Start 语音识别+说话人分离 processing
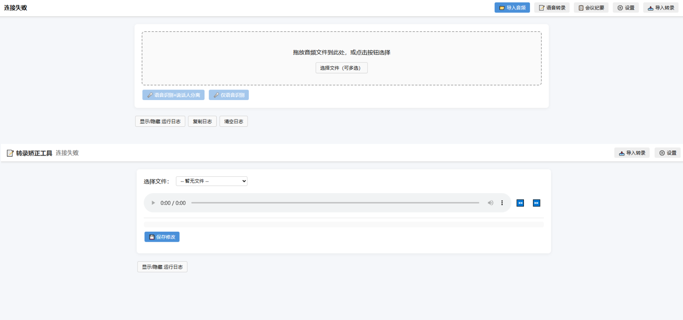This screenshot has height=320, width=683. click(x=173, y=95)
